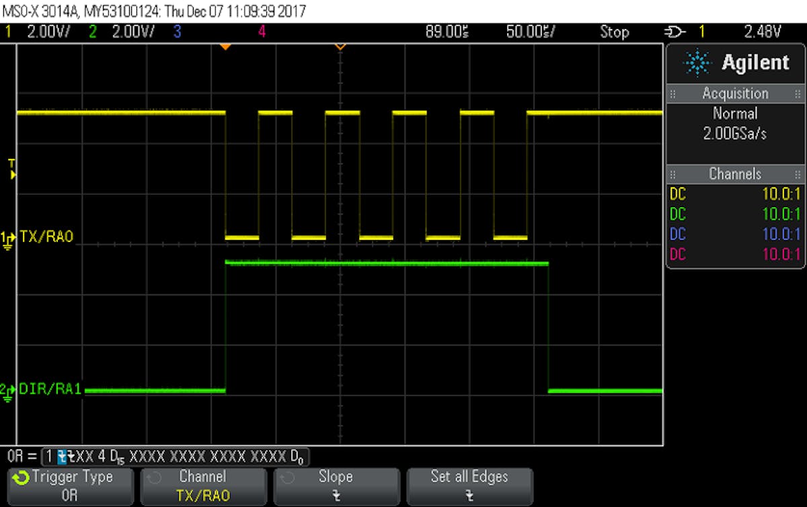Open the Channel TX/RA0 selector

[x=203, y=486]
